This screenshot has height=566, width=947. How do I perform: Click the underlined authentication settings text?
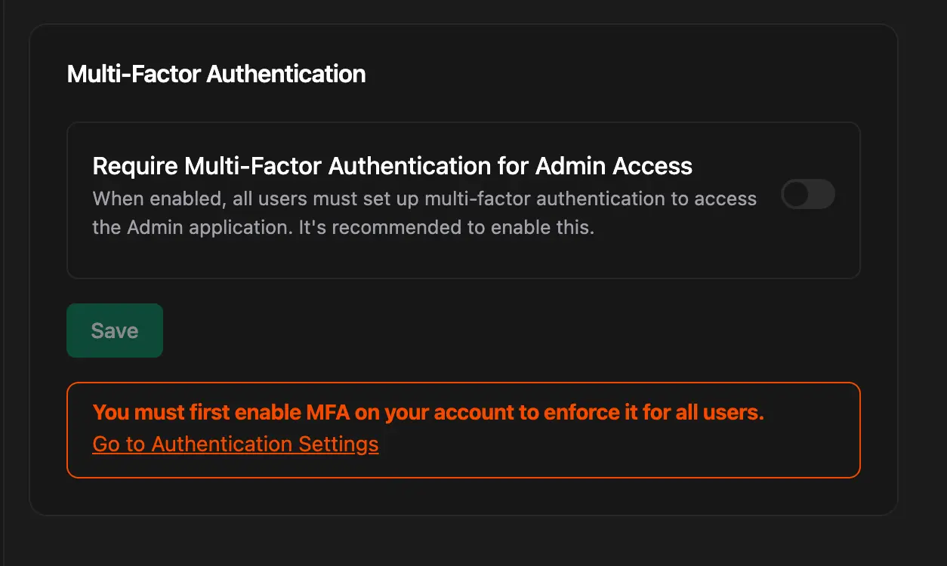pyautogui.click(x=234, y=444)
